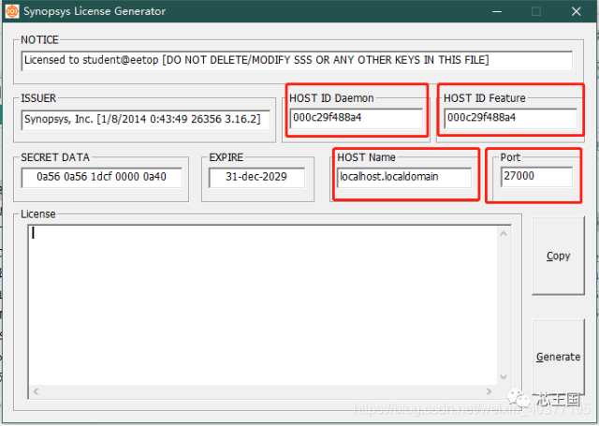Click the License scrollbar left arrow
Screen dimensions: 599x426
[36, 390]
